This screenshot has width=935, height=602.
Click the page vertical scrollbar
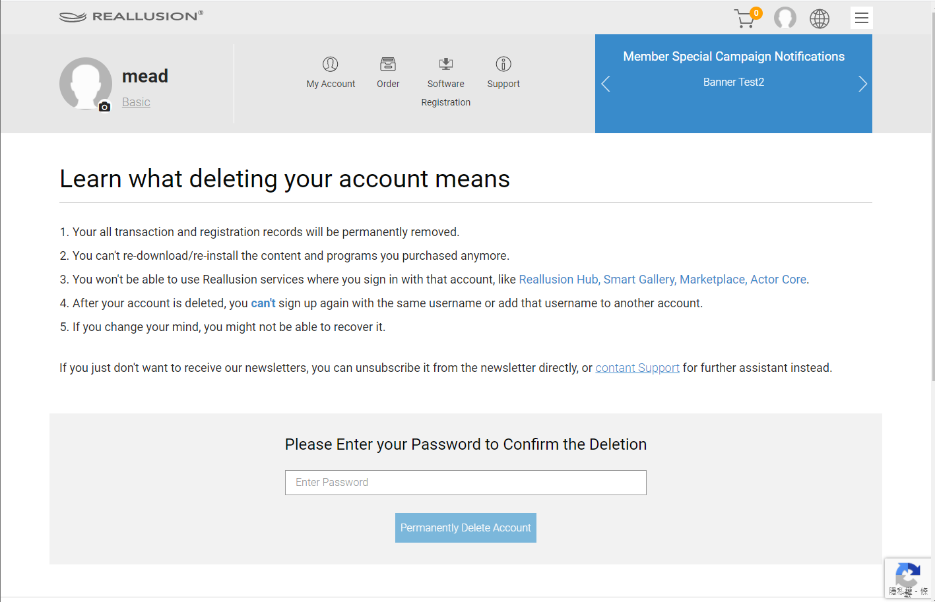point(932,198)
